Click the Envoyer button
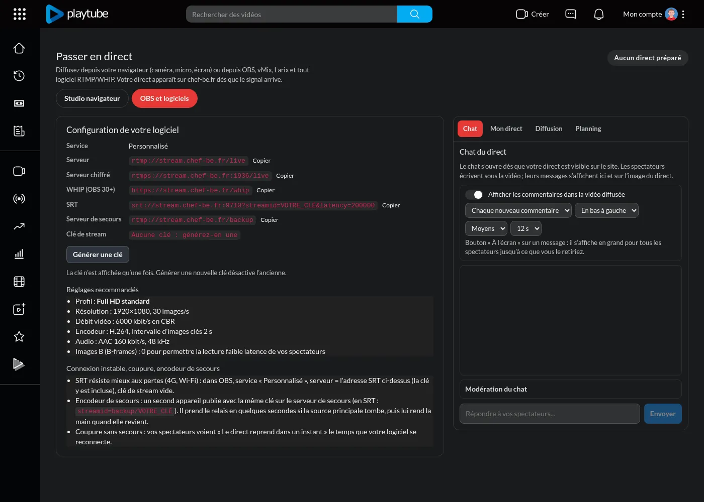 coord(663,414)
